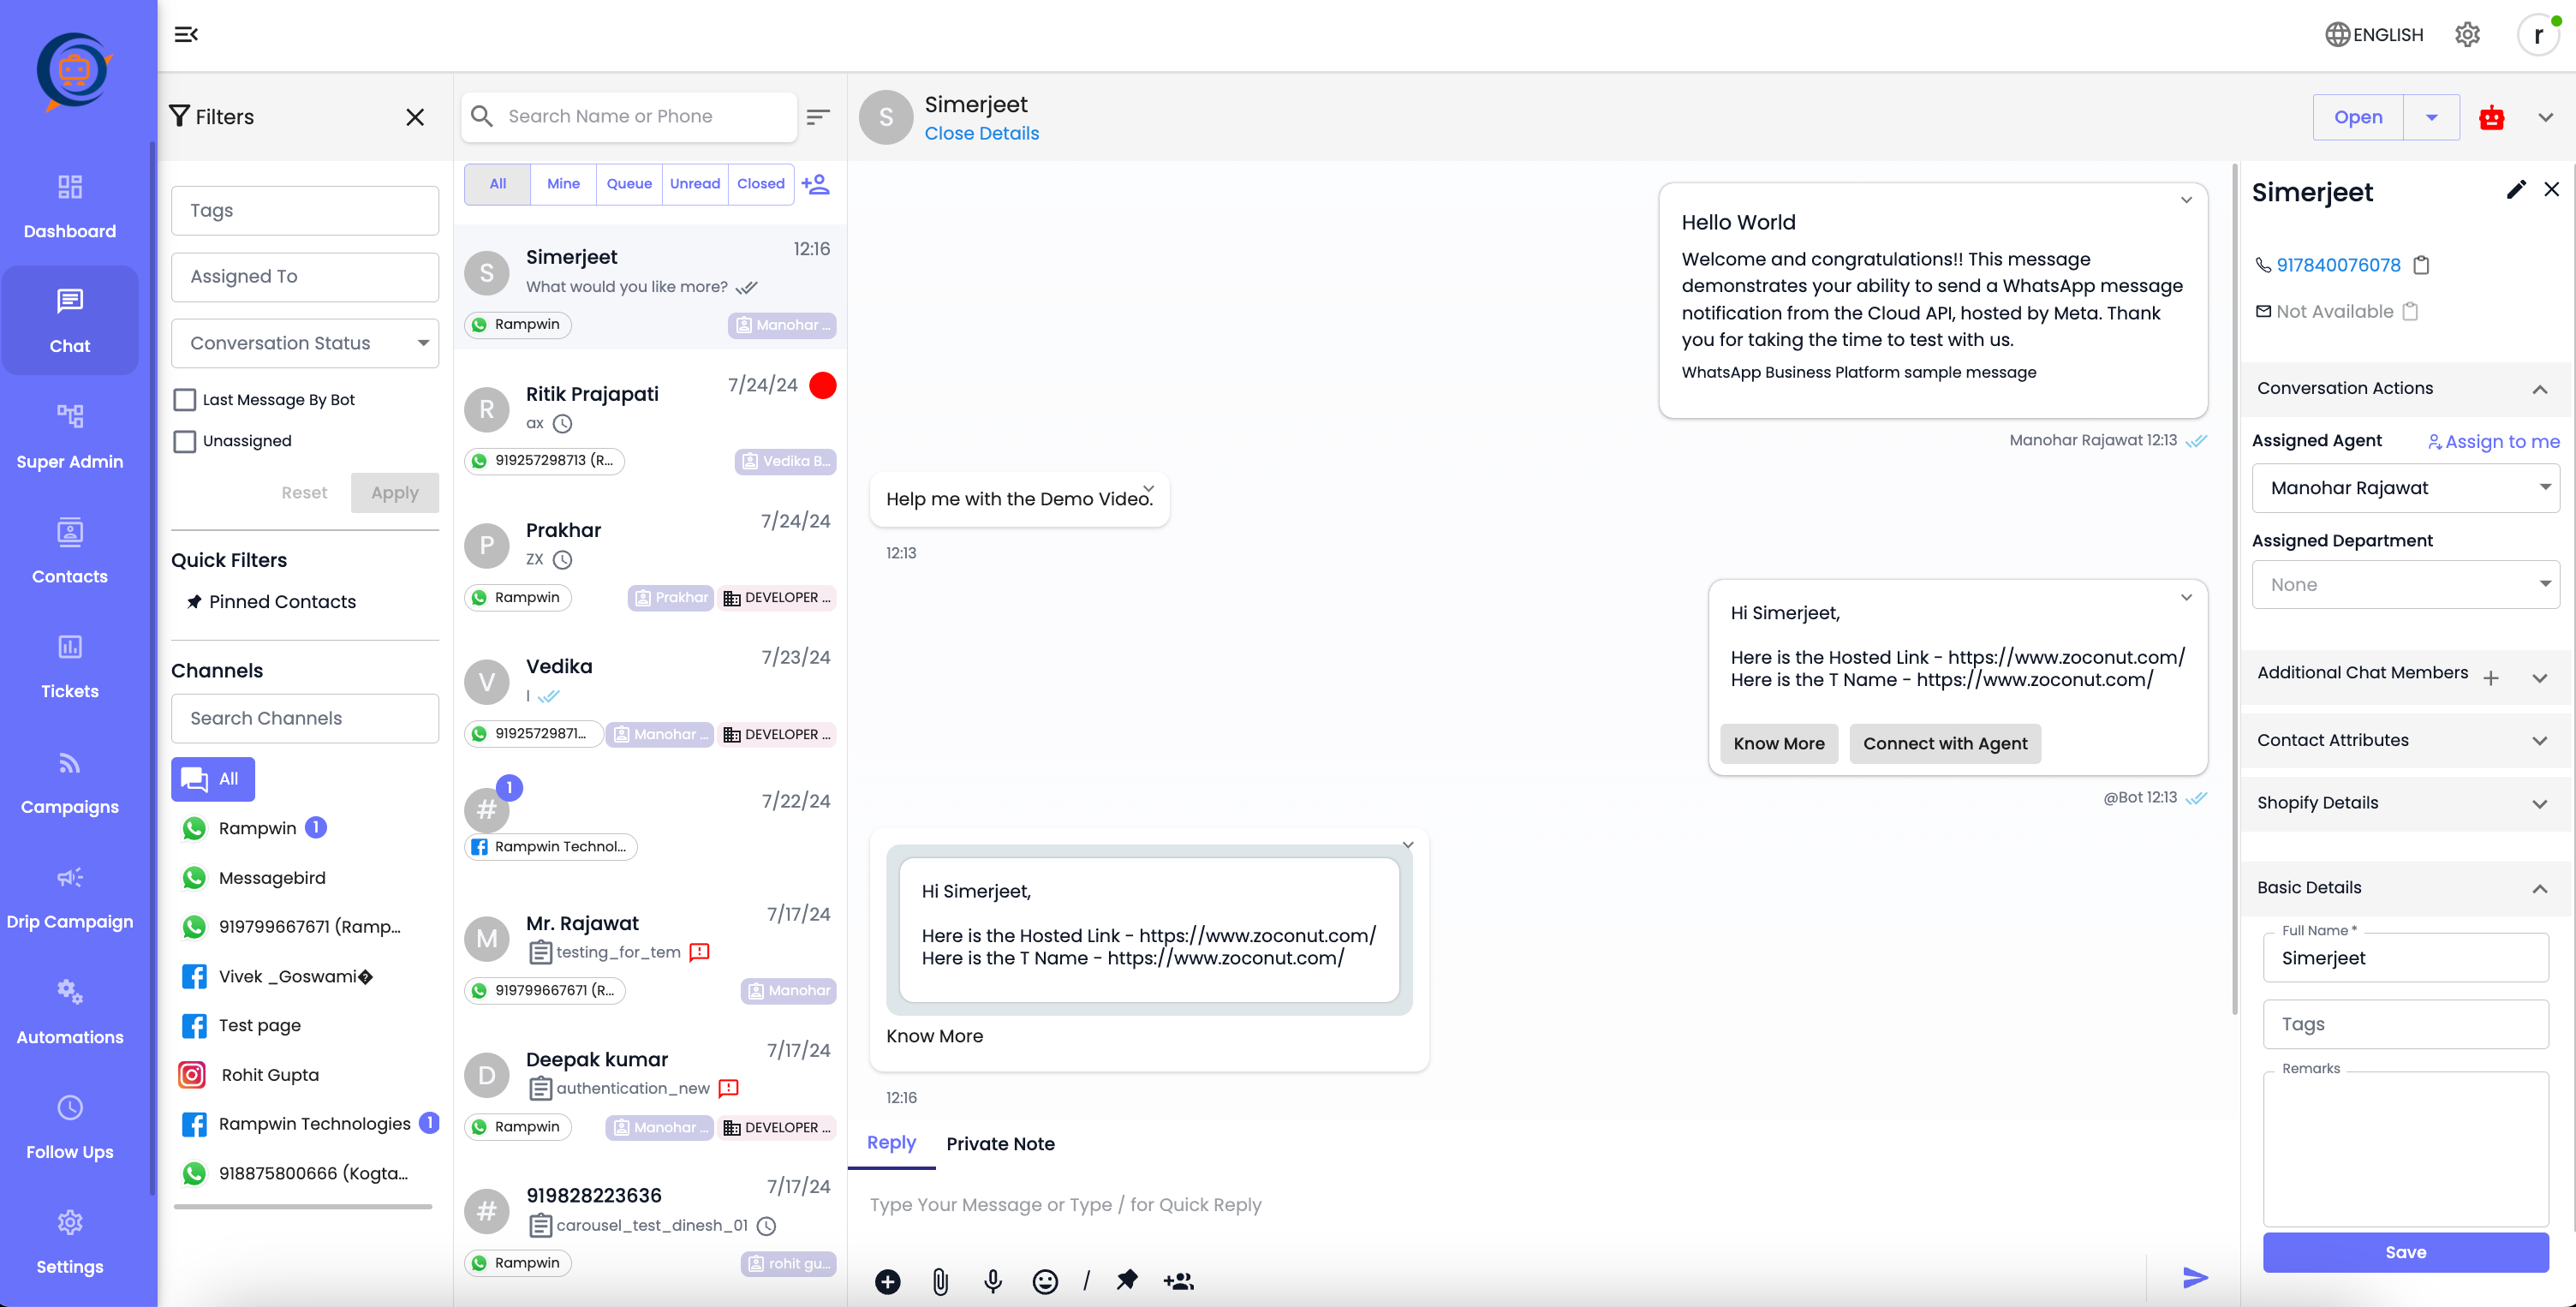Open the Conversation Status dropdown
This screenshot has width=2576, height=1307.
pos(304,343)
